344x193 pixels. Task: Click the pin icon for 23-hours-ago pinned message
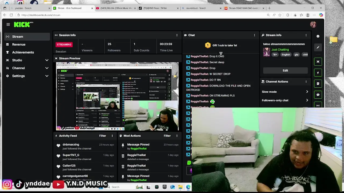tap(123, 146)
